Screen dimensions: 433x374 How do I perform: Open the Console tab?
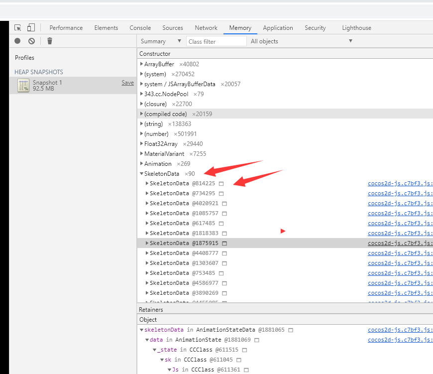tap(140, 28)
